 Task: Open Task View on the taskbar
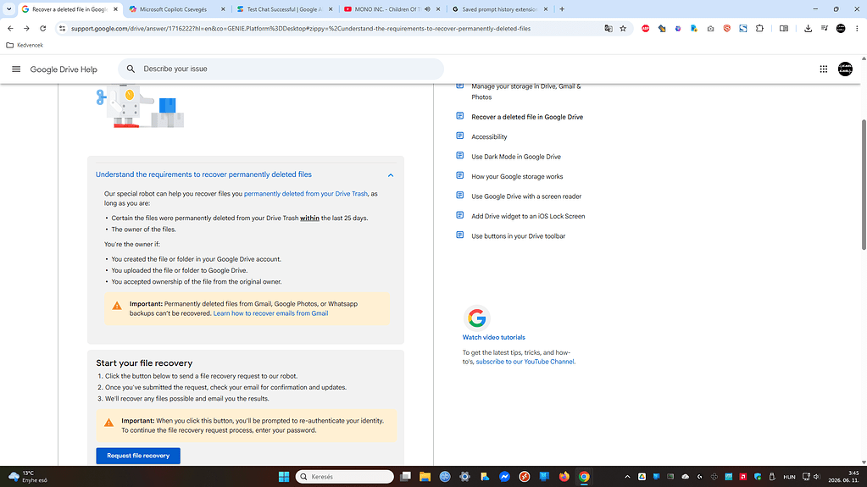[405, 477]
